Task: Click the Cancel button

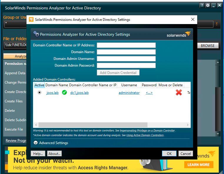Action: point(185,154)
